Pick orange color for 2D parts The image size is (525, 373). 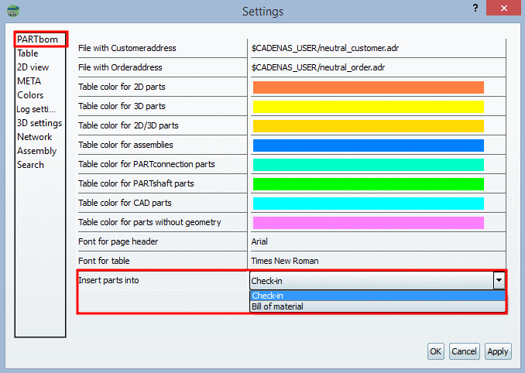(x=368, y=87)
